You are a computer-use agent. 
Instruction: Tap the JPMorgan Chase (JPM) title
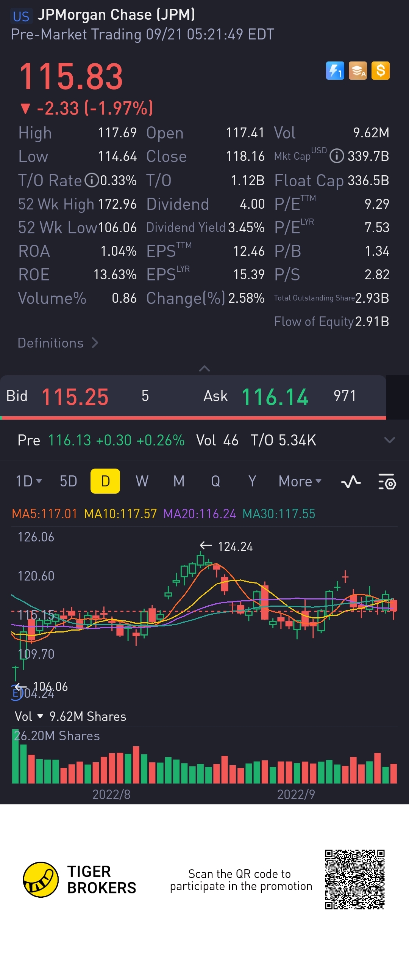point(116,15)
